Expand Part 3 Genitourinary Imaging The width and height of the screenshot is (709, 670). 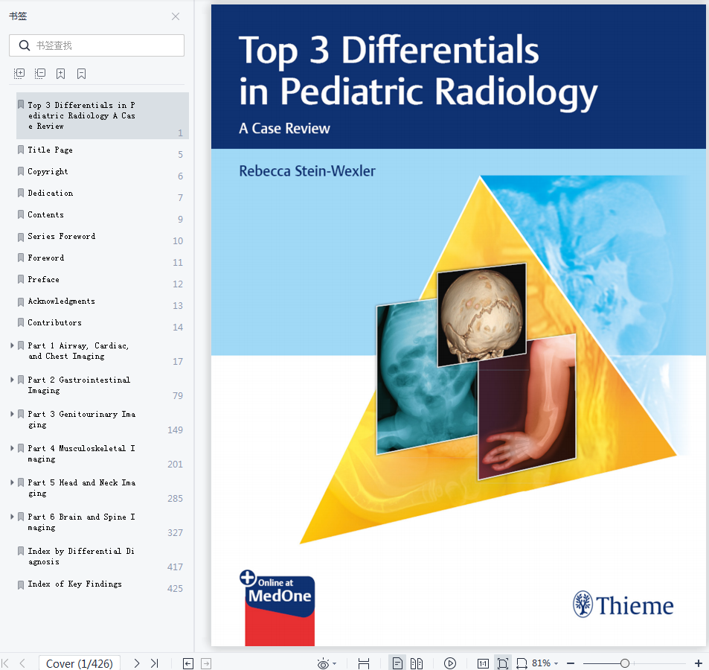[12, 414]
